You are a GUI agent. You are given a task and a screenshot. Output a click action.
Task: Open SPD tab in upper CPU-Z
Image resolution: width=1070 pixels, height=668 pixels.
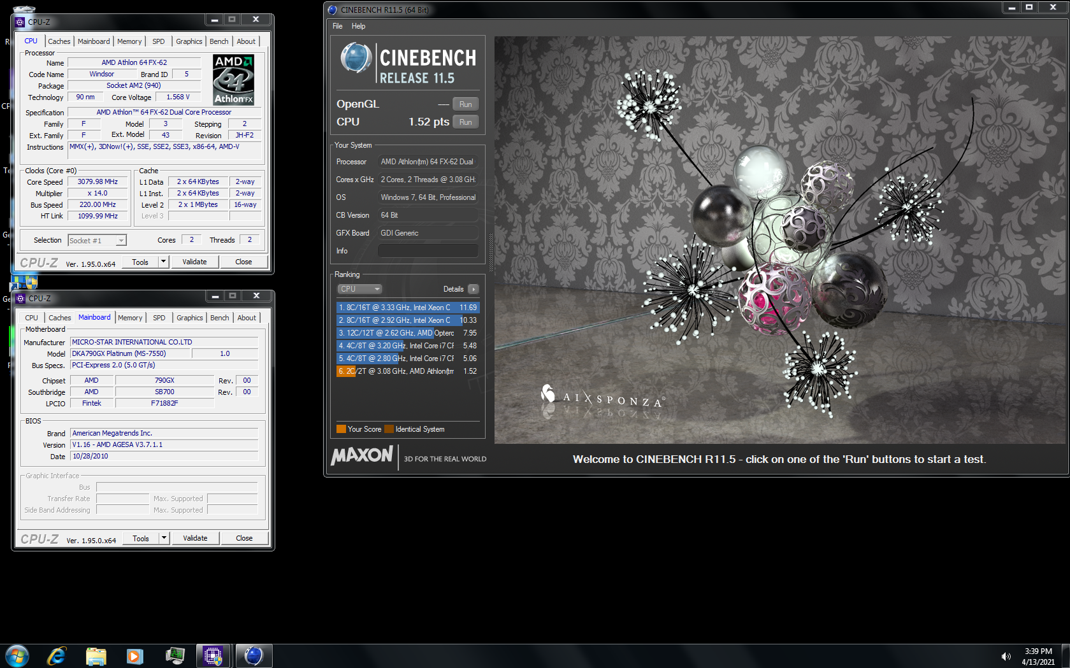click(x=159, y=41)
